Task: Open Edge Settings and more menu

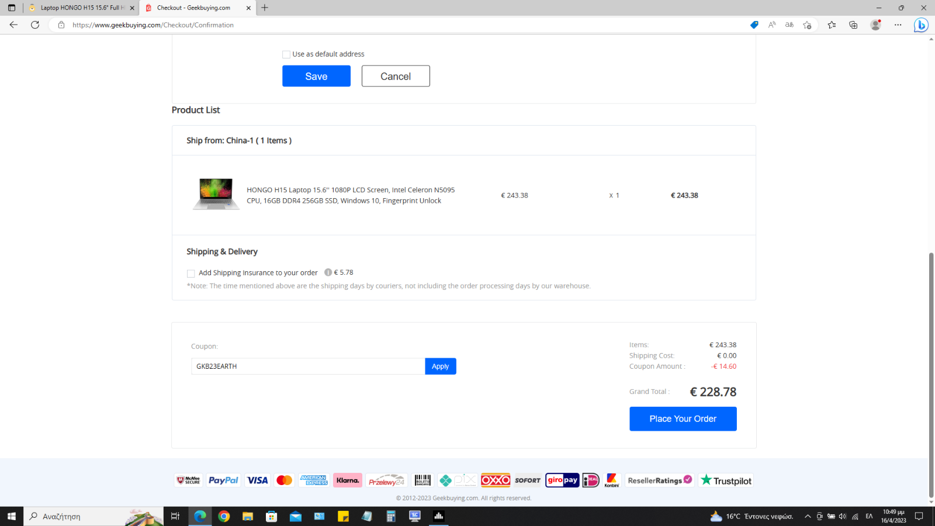Action: click(898, 25)
